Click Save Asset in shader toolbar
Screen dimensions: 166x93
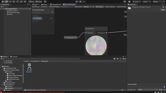36,7
